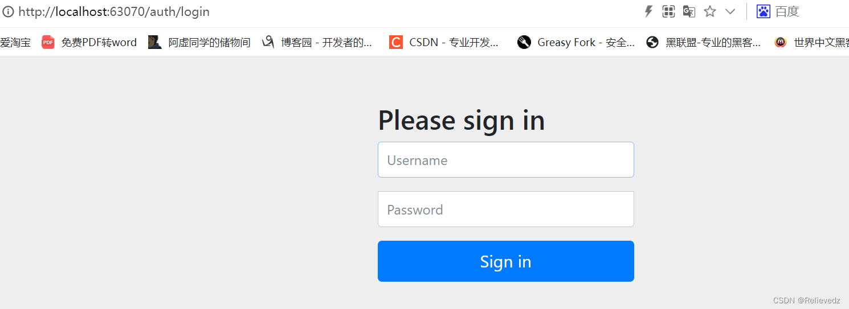Click the blue Sign in button
Image resolution: width=849 pixels, height=309 pixels.
tap(506, 261)
